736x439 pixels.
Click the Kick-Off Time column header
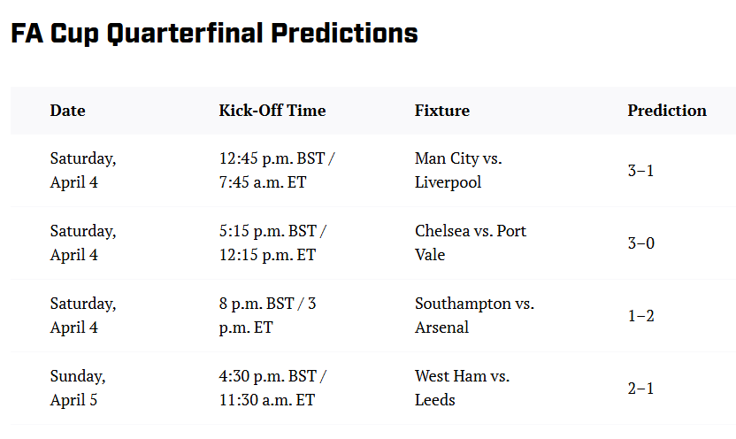click(272, 111)
